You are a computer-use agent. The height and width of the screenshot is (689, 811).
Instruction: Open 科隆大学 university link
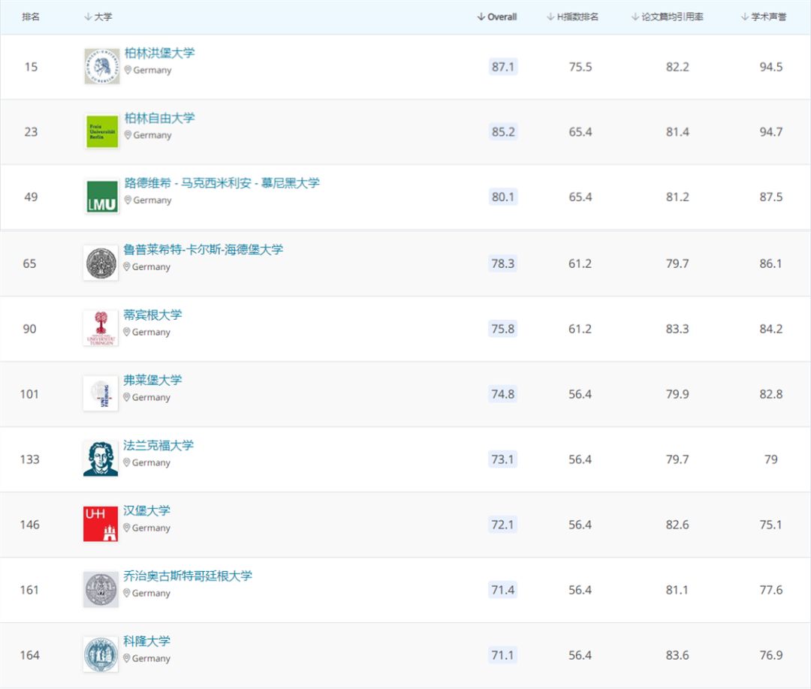(x=146, y=641)
